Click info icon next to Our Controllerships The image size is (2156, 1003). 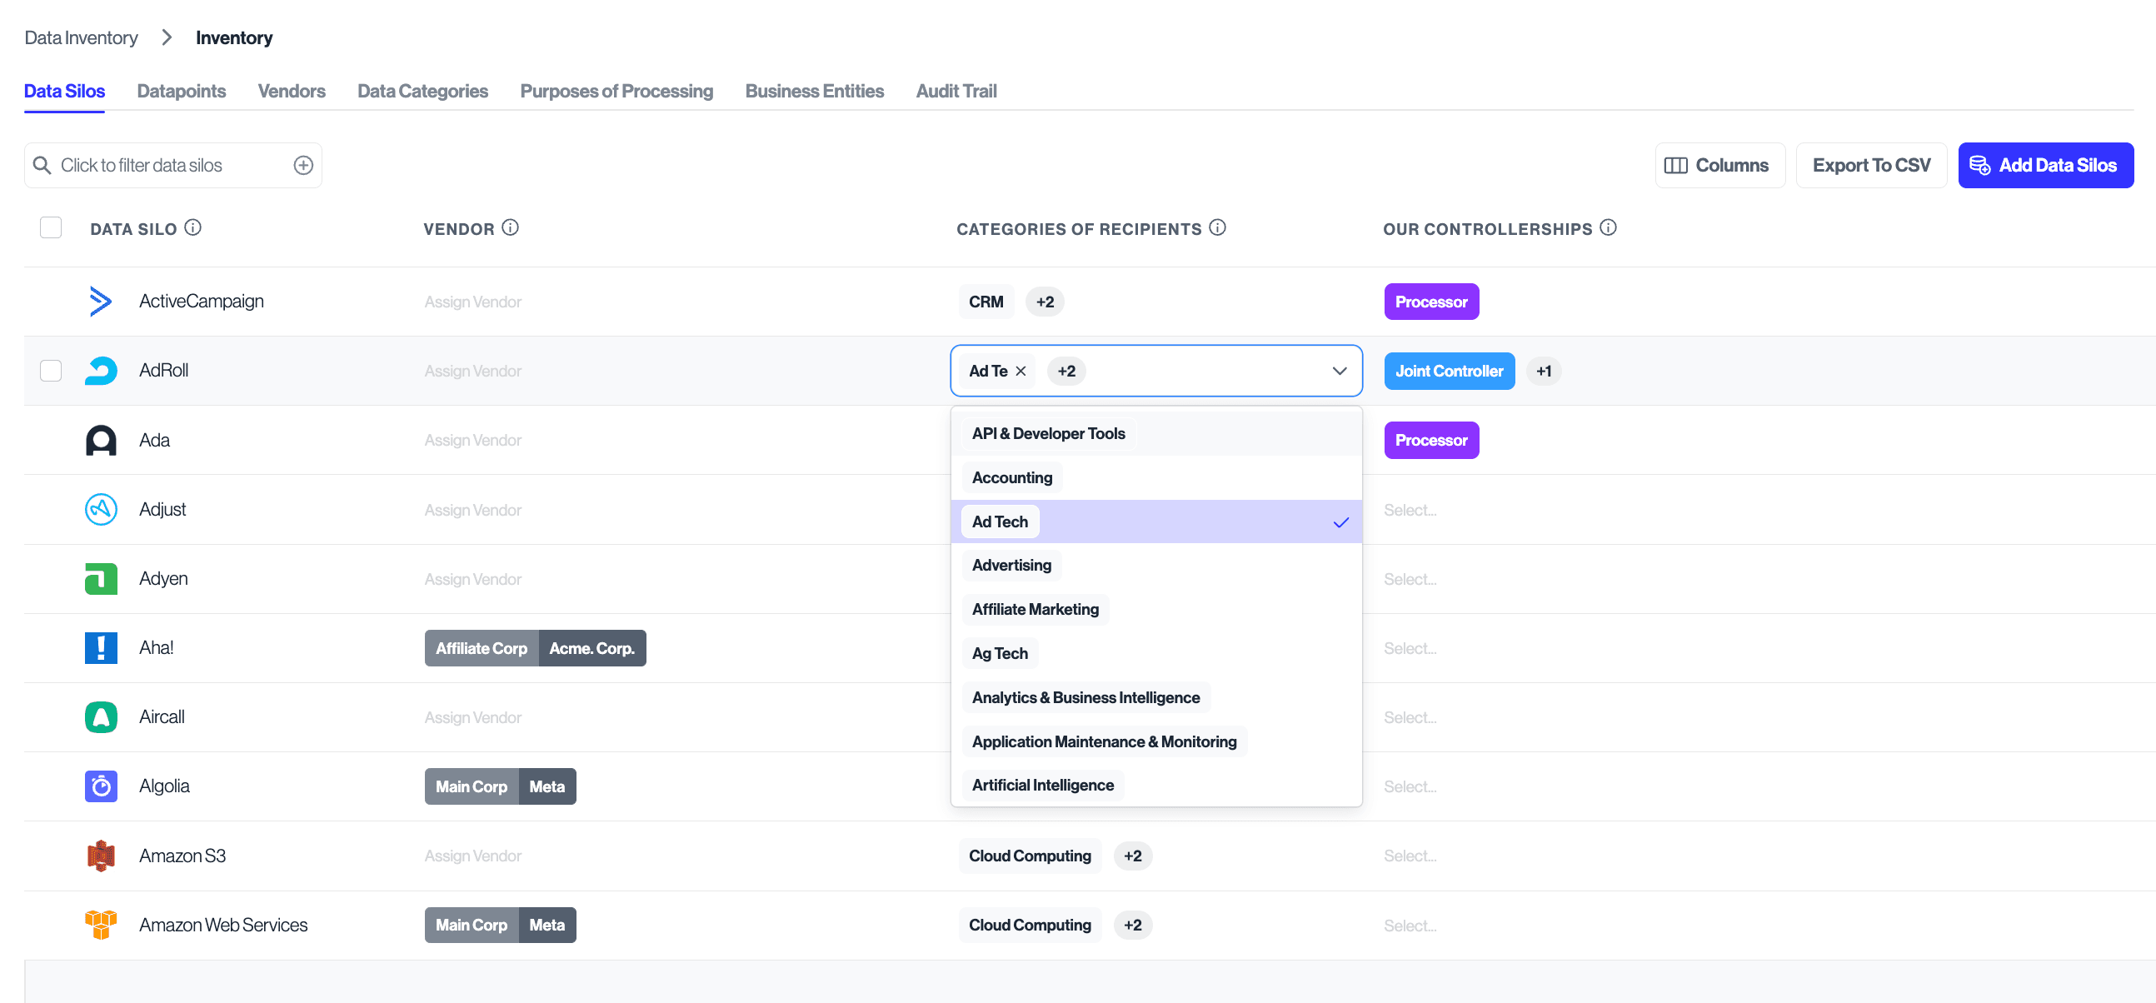coord(1608,227)
